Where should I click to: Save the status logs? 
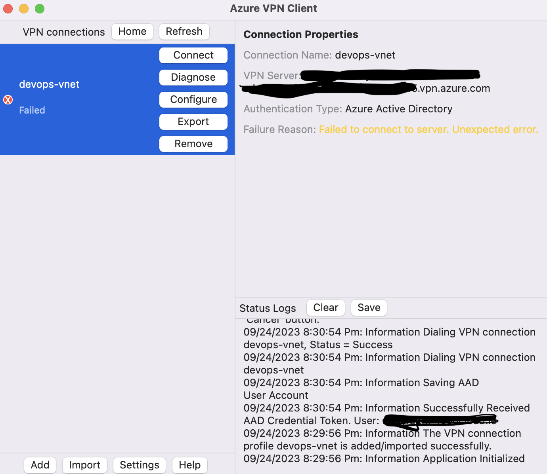(369, 308)
